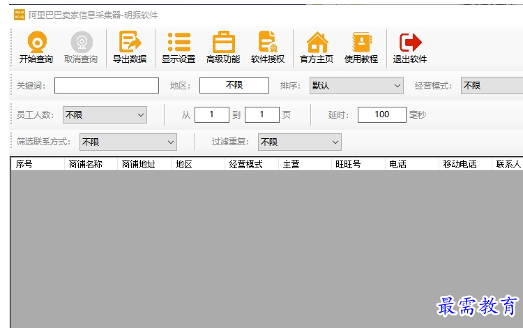523x328 pixels.
Task: Click the 商铺名称 column header
Action: [91, 164]
